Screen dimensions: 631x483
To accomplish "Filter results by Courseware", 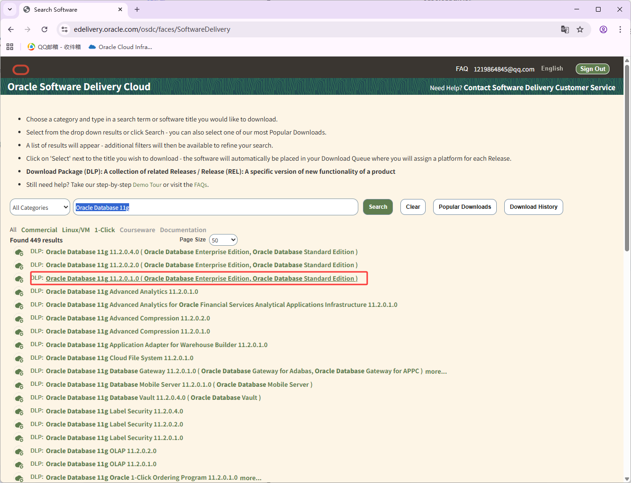I will [x=138, y=230].
